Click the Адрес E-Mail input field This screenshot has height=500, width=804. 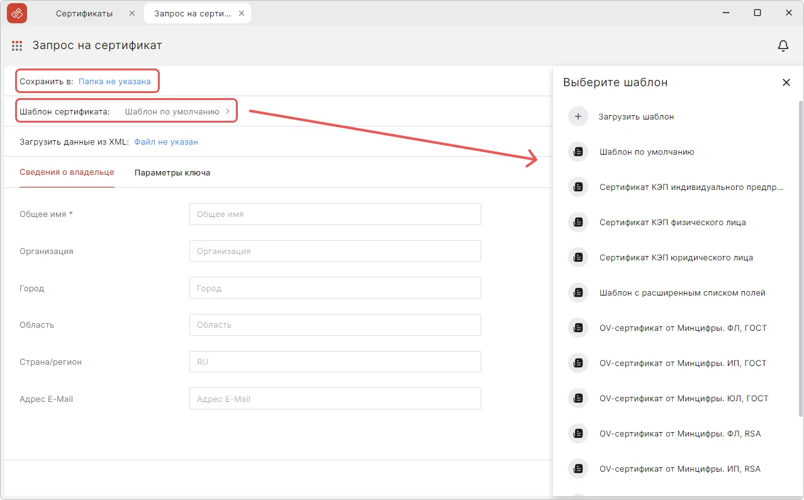click(335, 399)
